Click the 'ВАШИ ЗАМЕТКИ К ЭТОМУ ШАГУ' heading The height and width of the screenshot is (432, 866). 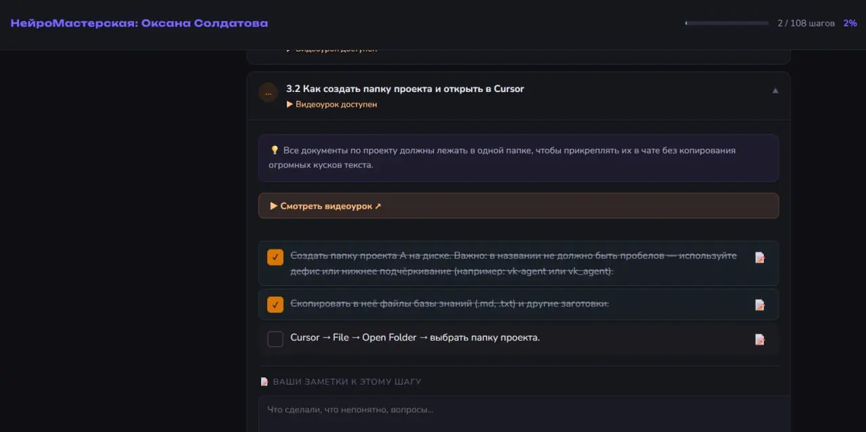(x=347, y=382)
